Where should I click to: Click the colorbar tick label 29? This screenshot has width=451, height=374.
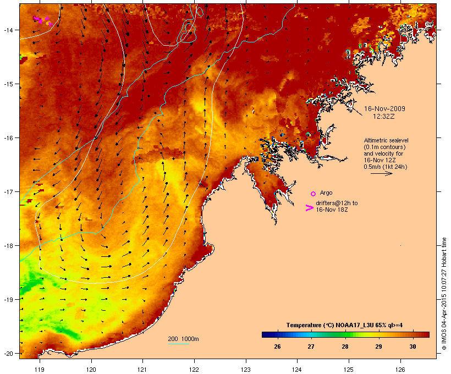[x=378, y=346]
